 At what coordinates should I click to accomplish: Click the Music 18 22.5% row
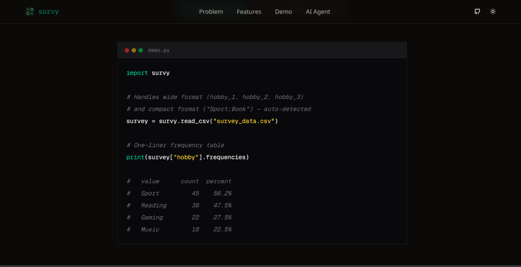click(x=179, y=229)
